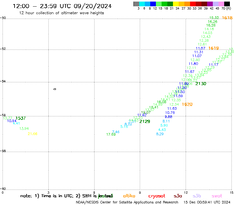
Task: Click the wave height value 12.60
Action: click(x=195, y=60)
